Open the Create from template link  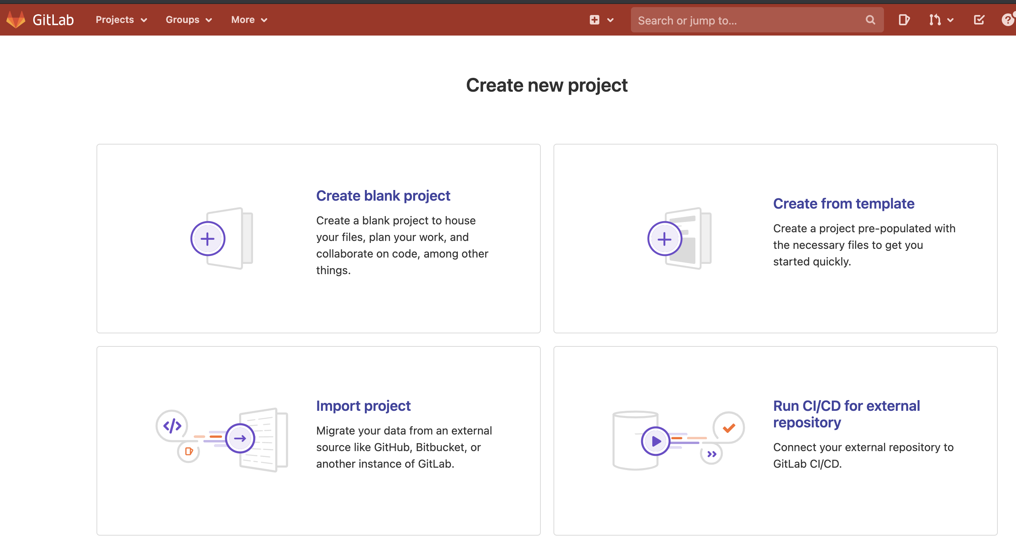(843, 204)
